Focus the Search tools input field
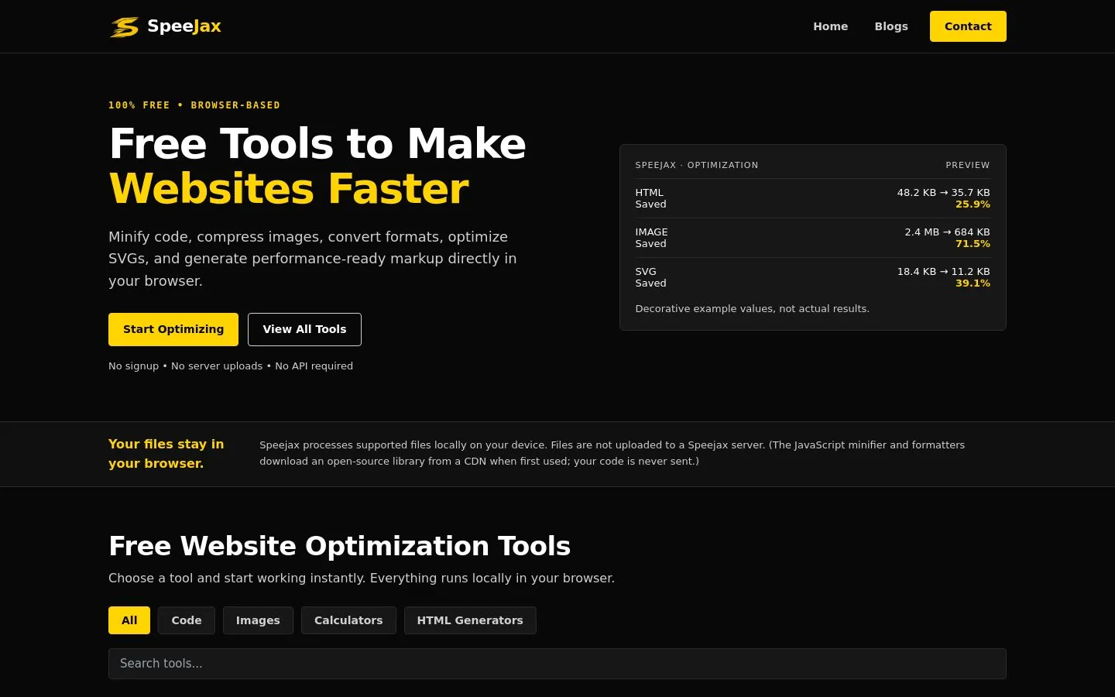The image size is (1115, 697). [x=557, y=664]
